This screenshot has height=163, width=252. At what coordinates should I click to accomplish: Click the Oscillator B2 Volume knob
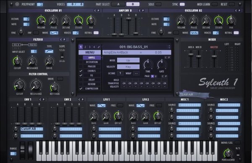(x=181, y=21)
